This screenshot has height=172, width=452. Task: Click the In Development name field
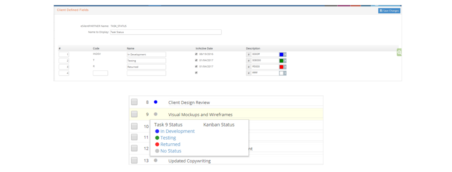[146, 54]
